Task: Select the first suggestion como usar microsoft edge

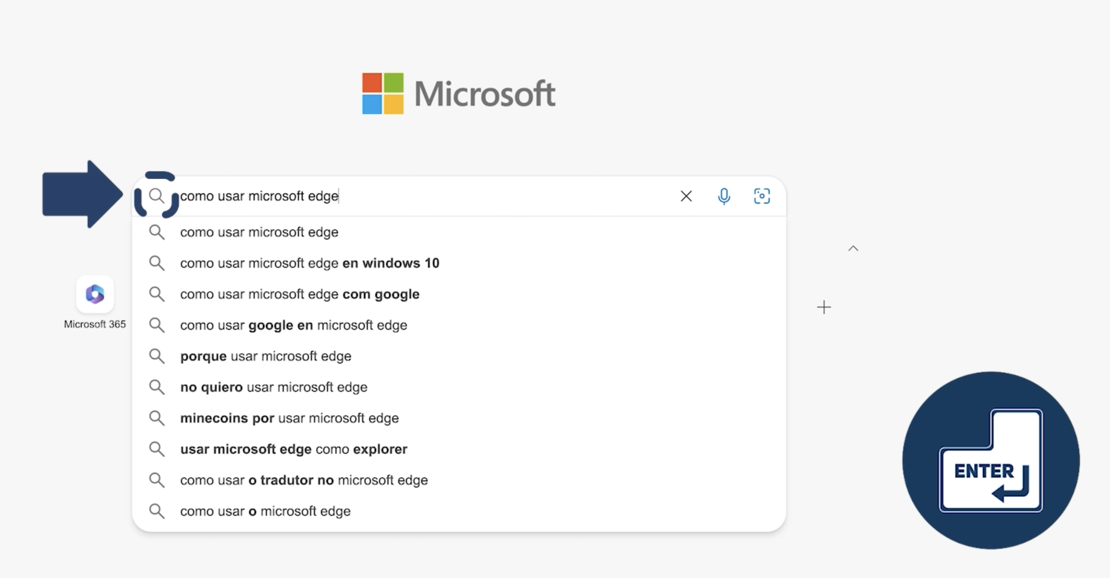Action: 259,232
